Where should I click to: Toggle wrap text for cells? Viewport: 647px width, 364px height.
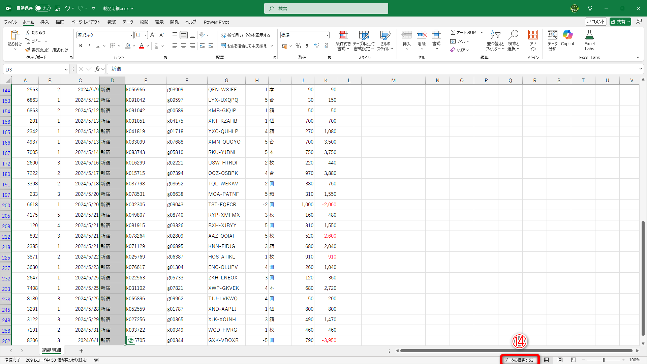click(x=246, y=35)
